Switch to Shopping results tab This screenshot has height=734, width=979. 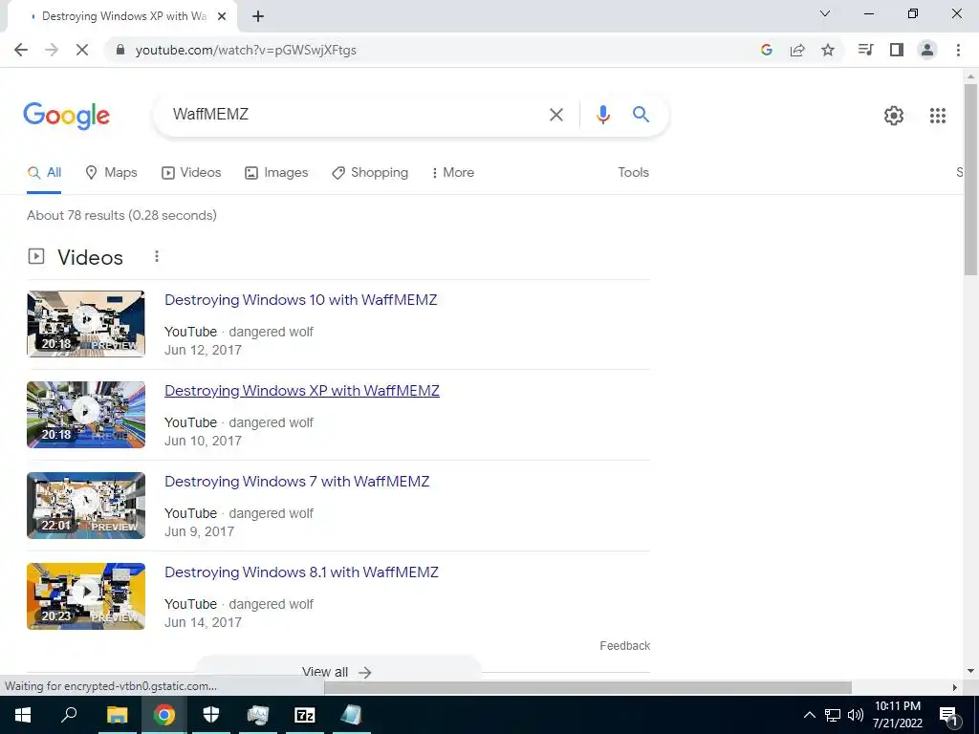370,173
